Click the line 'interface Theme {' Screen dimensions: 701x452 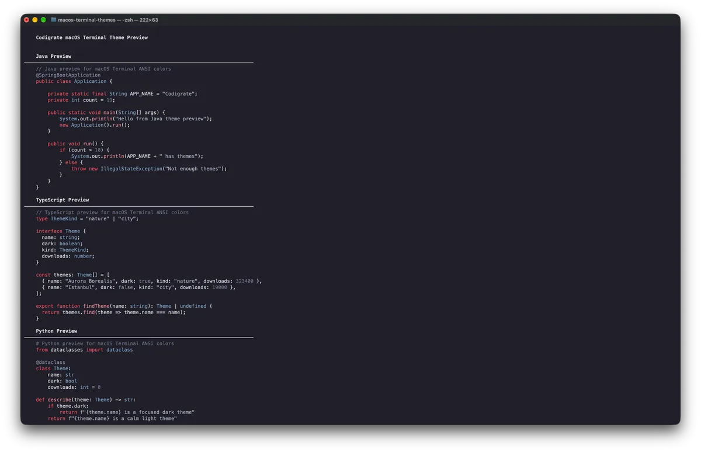tap(61, 231)
